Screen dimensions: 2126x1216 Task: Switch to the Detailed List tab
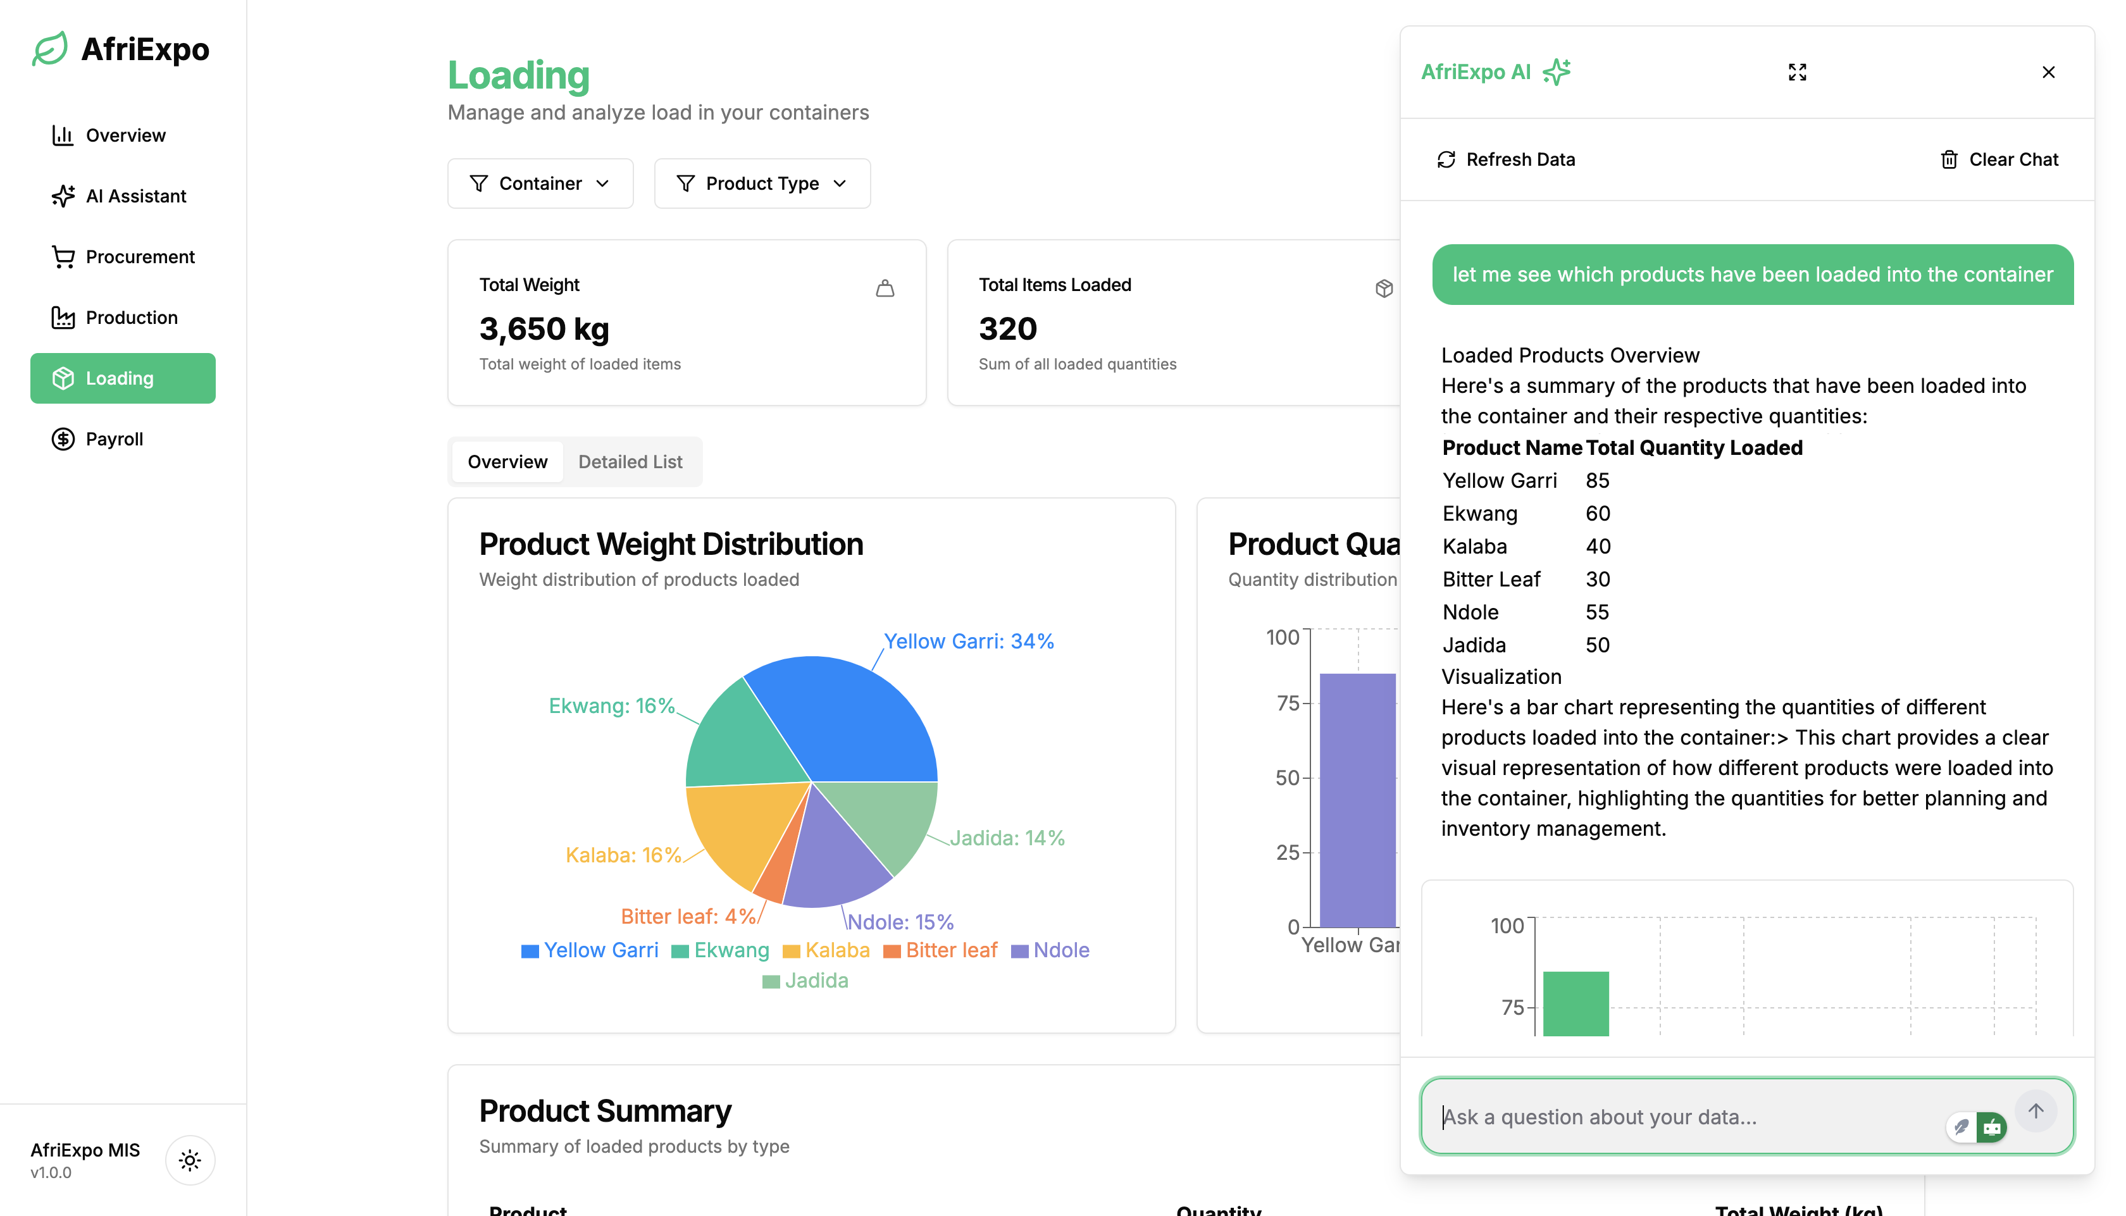pos(630,462)
